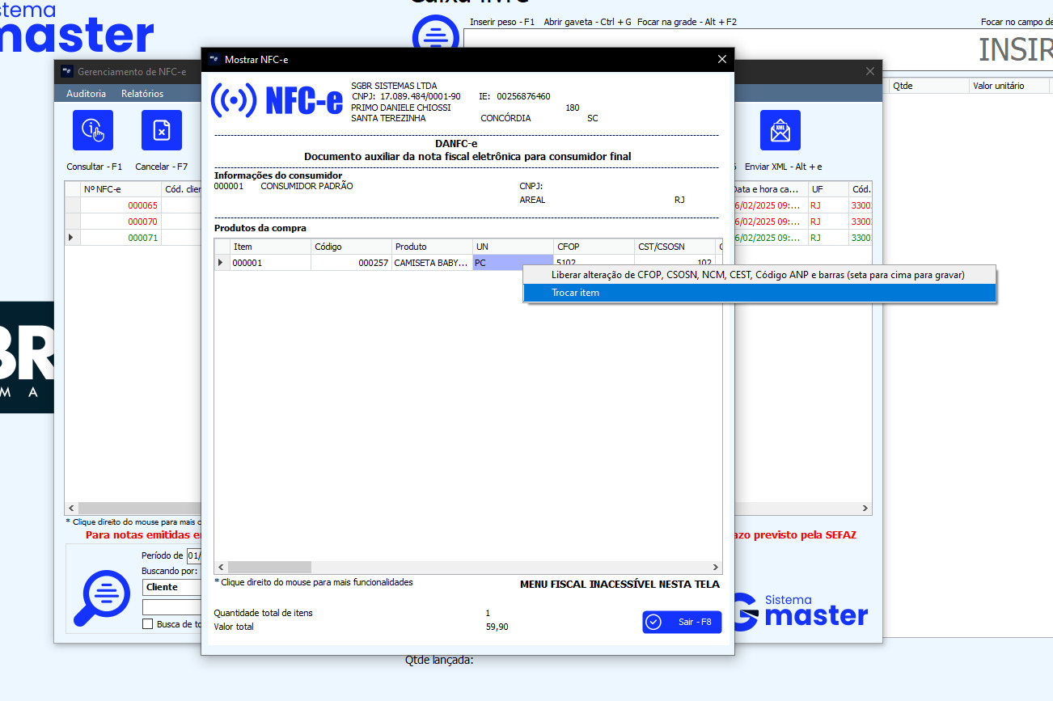Click the Código column header in products grid
The width and height of the screenshot is (1053, 701).
pos(351,247)
